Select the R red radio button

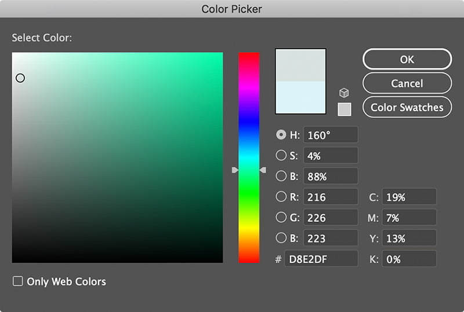(281, 197)
